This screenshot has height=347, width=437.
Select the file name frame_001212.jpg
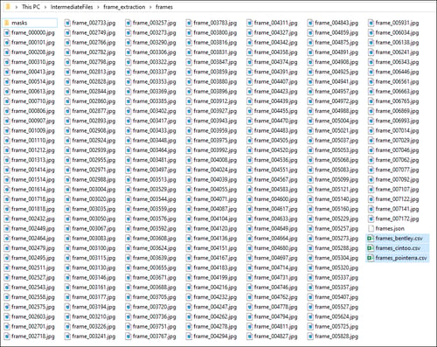(33, 150)
